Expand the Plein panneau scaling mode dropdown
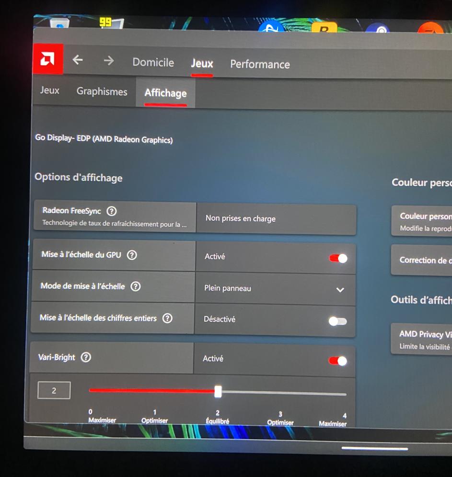 pyautogui.click(x=340, y=290)
